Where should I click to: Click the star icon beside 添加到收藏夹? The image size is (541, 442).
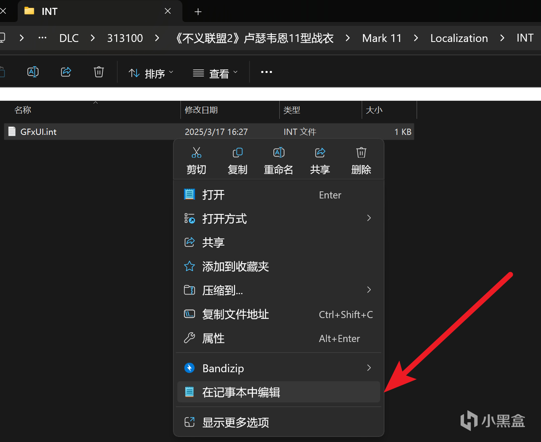tap(189, 266)
